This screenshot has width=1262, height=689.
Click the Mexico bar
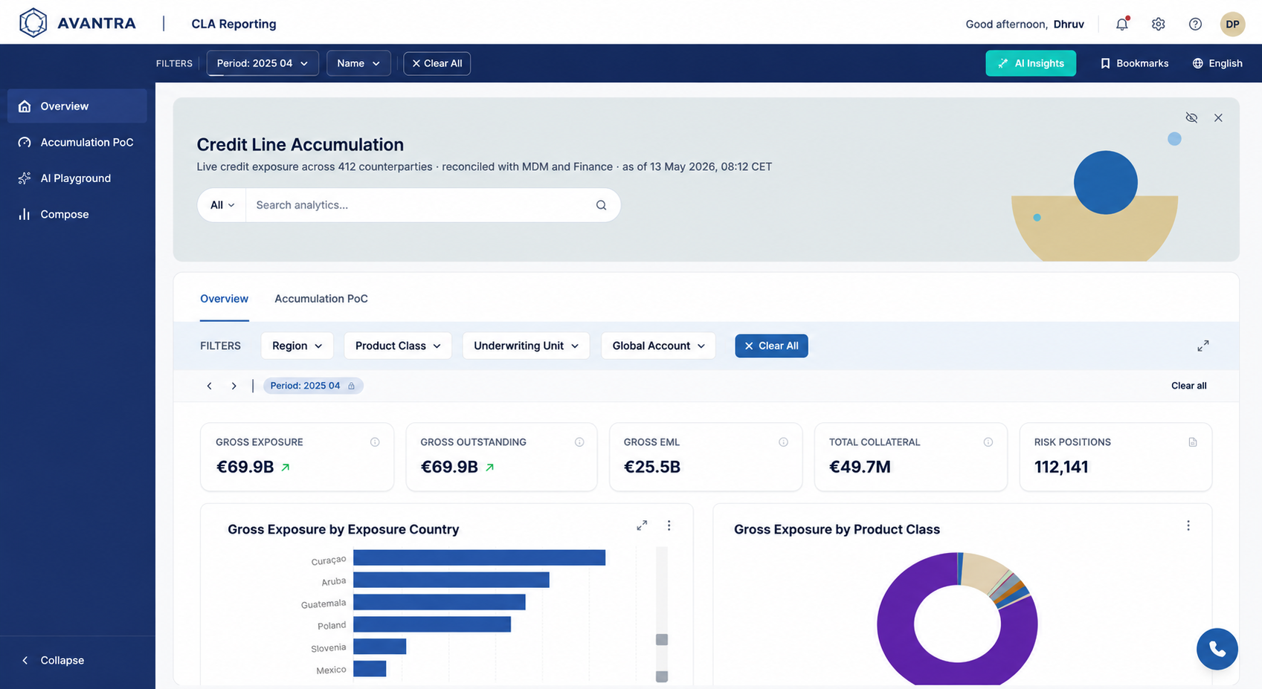tap(370, 669)
